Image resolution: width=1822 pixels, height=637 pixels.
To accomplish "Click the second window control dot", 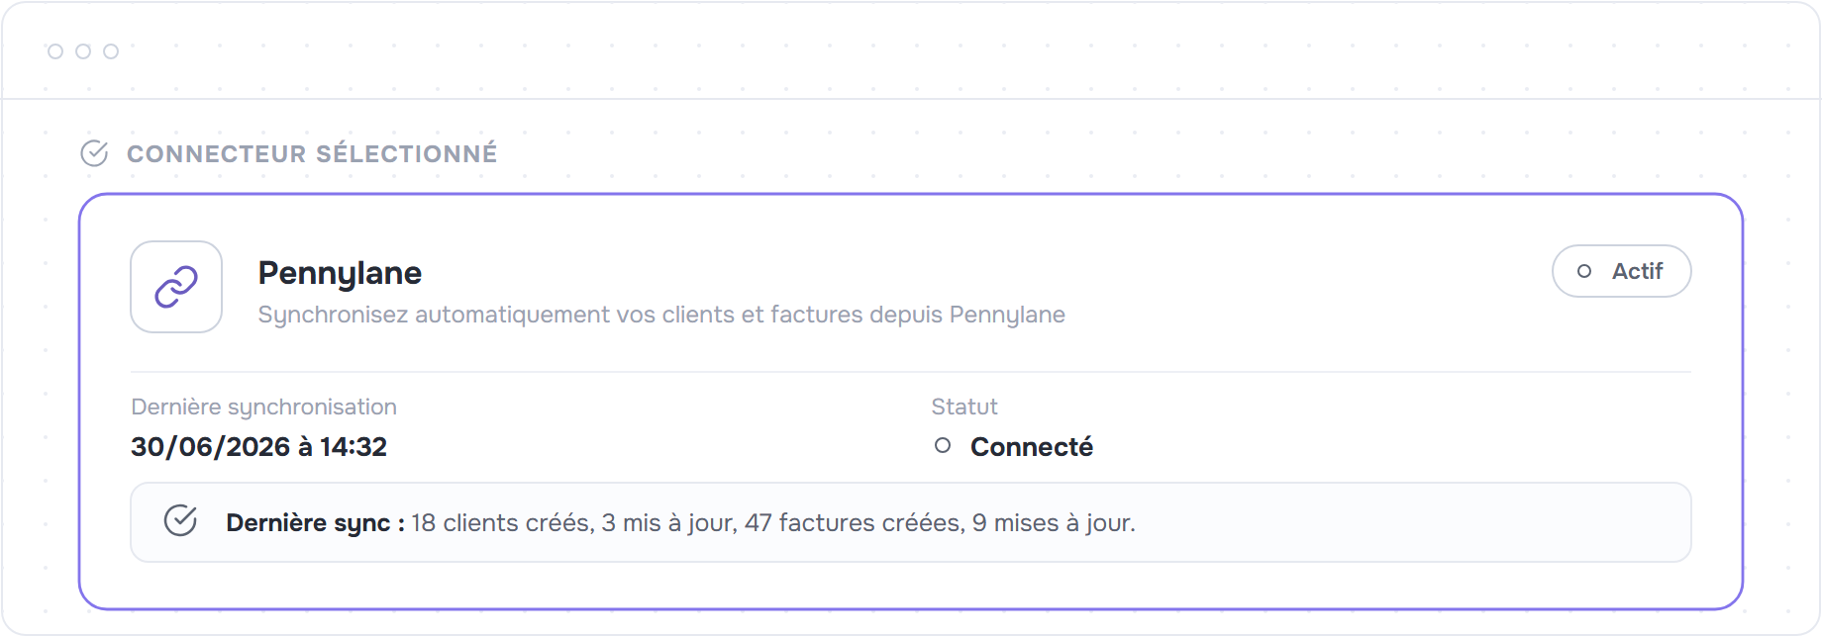I will pos(83,51).
